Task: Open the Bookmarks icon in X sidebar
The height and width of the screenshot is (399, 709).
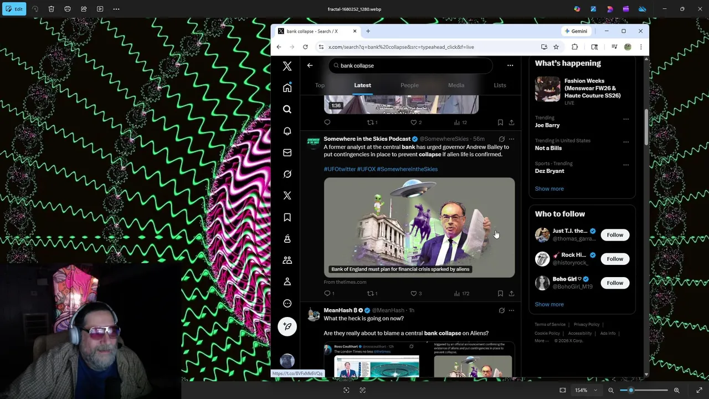Action: (x=287, y=217)
